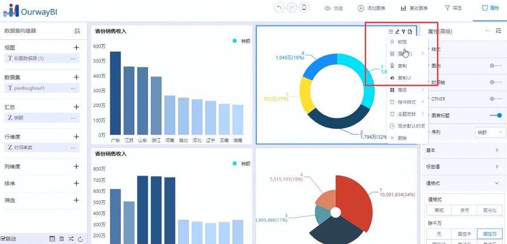Screen dimensions: 507x244
Task: Click 添加图表 to add a chart
Action: coord(371,8)
